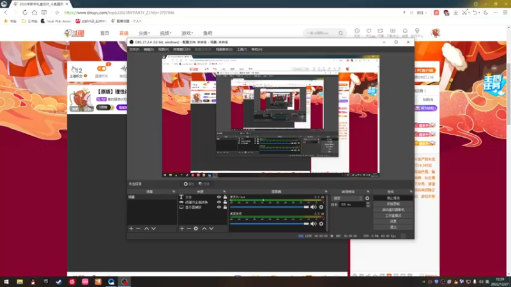The image size is (511, 287).
Task: Go to browser home page
Action: [34, 12]
